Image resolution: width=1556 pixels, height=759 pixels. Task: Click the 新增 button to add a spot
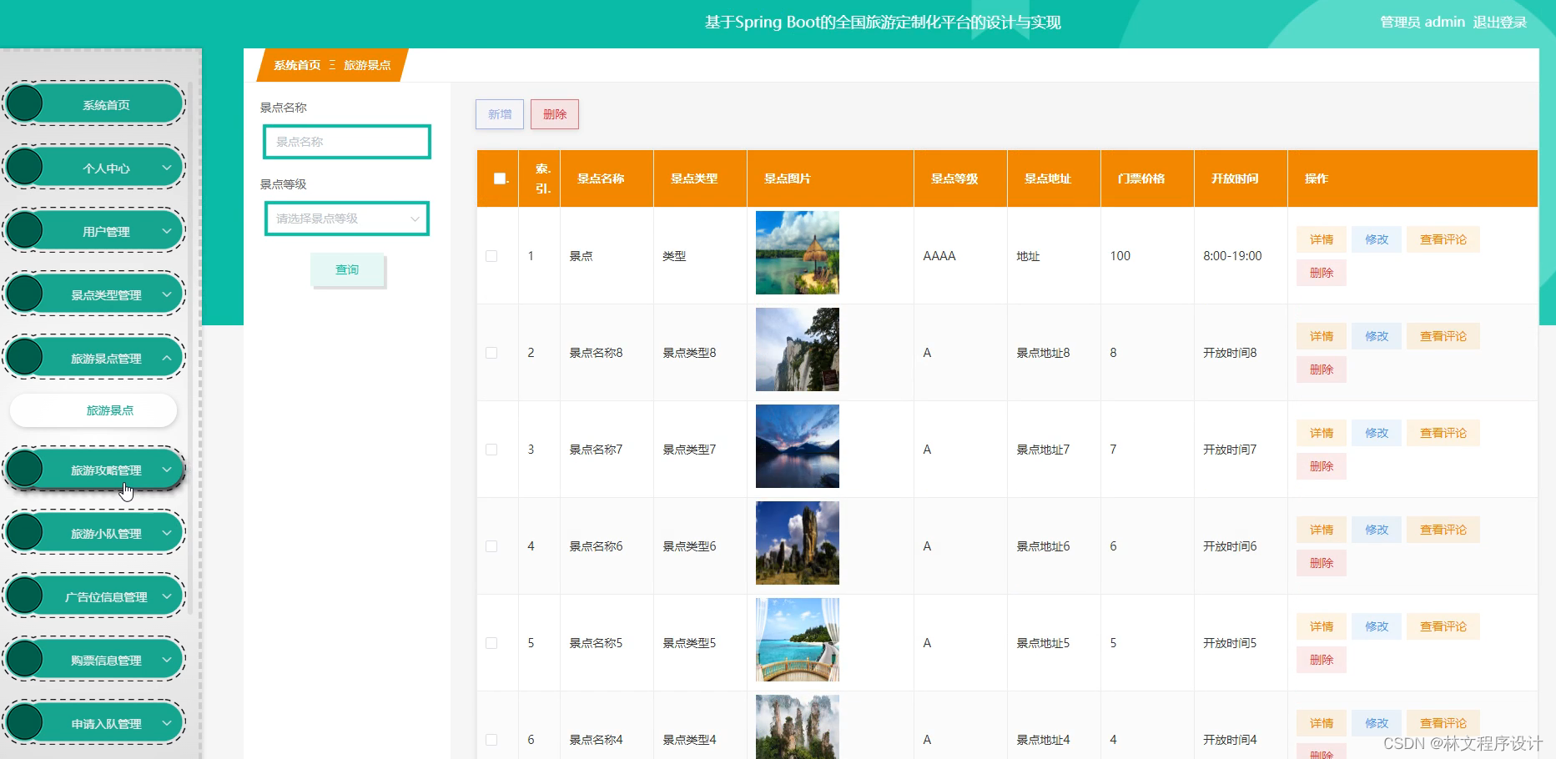[498, 114]
